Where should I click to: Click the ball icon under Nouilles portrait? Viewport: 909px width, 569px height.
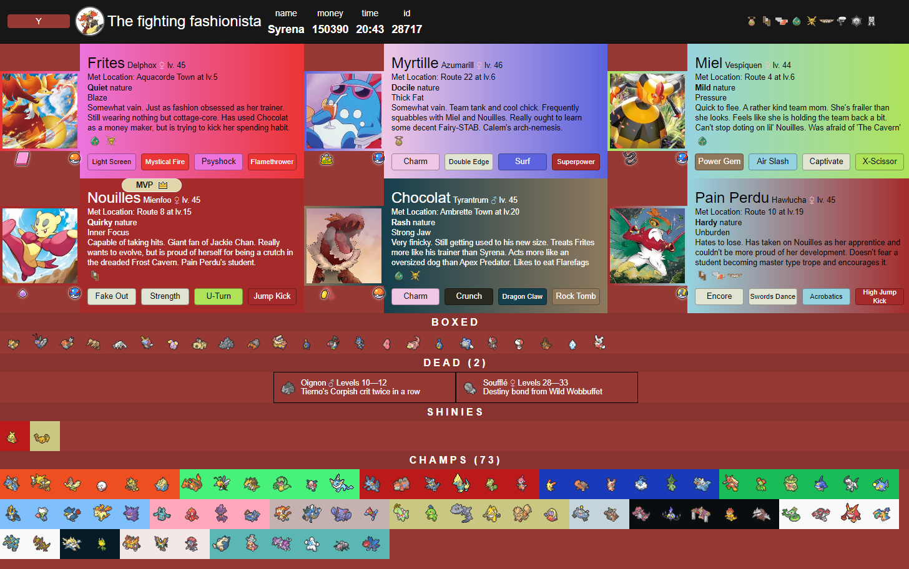point(75,293)
